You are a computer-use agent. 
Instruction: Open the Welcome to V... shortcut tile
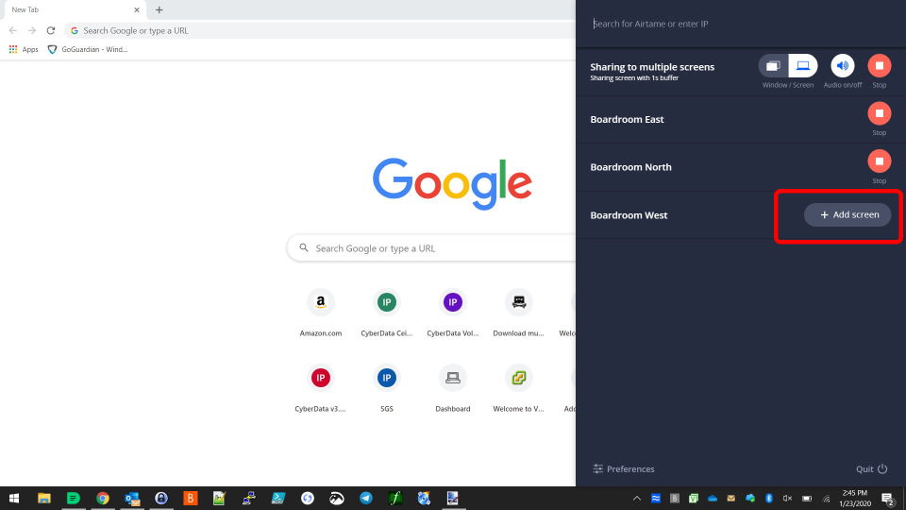pyautogui.click(x=518, y=389)
